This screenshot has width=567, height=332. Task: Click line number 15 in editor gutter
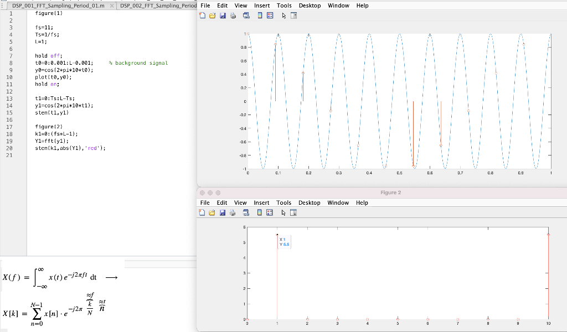point(9,113)
